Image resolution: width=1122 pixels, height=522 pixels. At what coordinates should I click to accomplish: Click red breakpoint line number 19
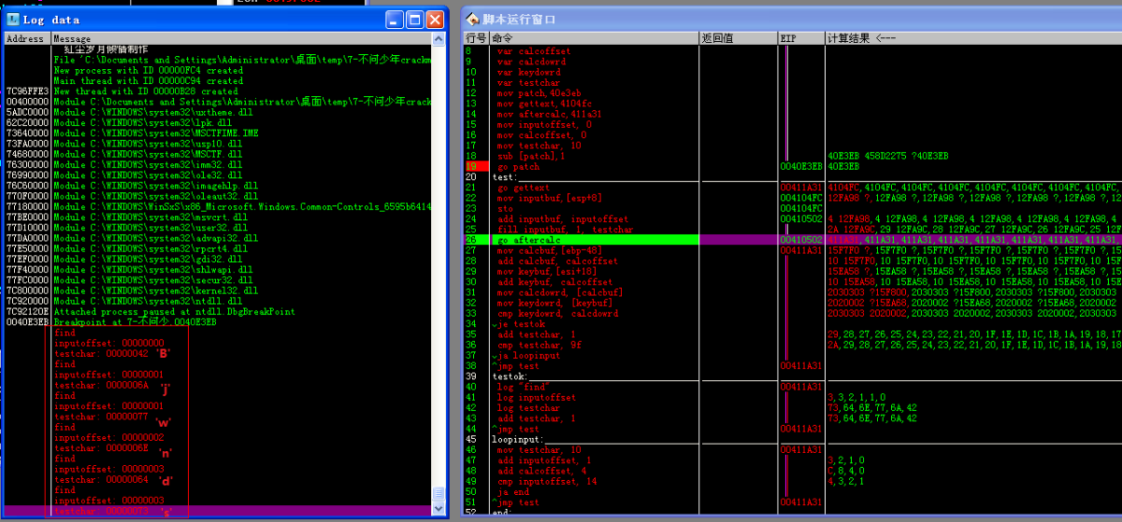point(477,166)
